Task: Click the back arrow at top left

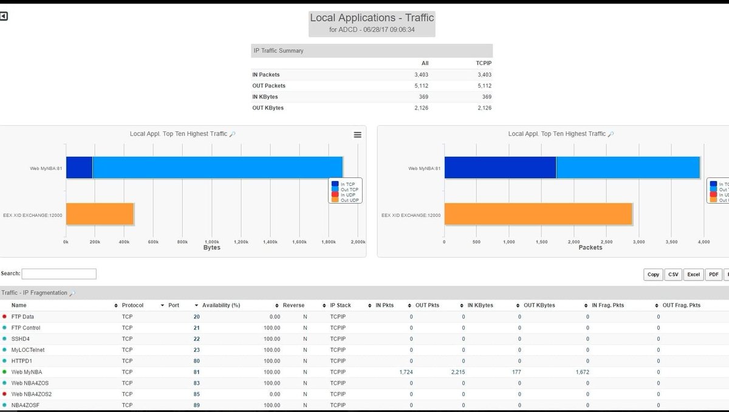Action: tap(5, 16)
